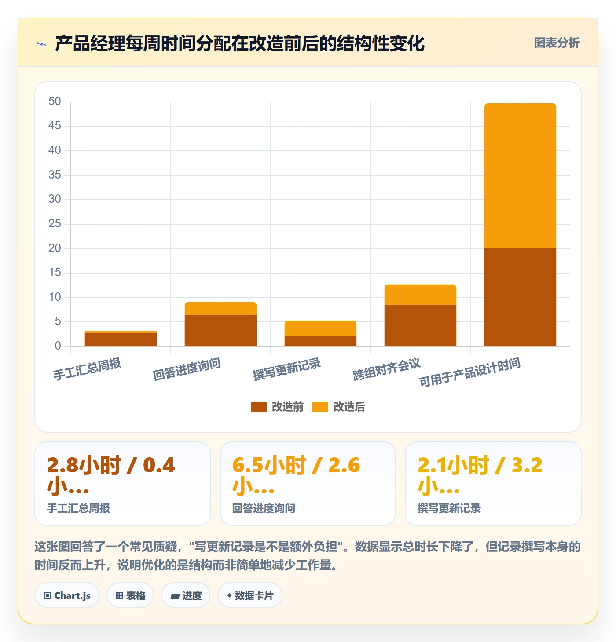616x642 pixels.
Task: Click the y-axis value 50
Action: click(55, 102)
